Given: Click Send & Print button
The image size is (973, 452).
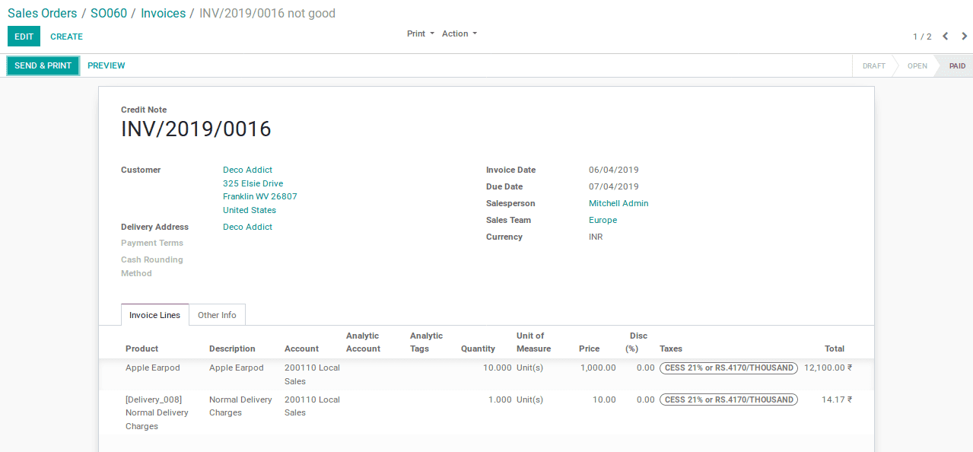Looking at the screenshot, I should 43,65.
